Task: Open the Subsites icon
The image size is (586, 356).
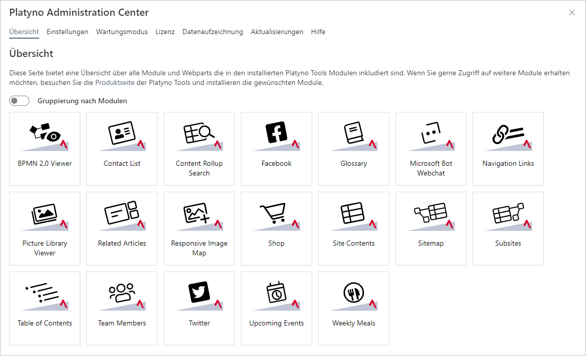Action: point(508,216)
